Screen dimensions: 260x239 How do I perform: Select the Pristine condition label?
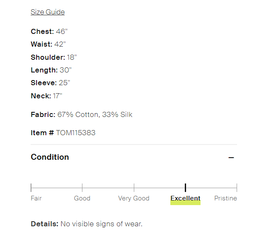(226, 198)
